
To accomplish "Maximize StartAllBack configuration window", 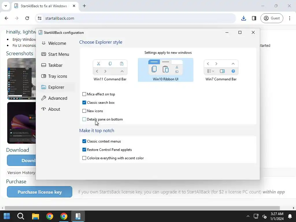I will [x=240, y=32].
